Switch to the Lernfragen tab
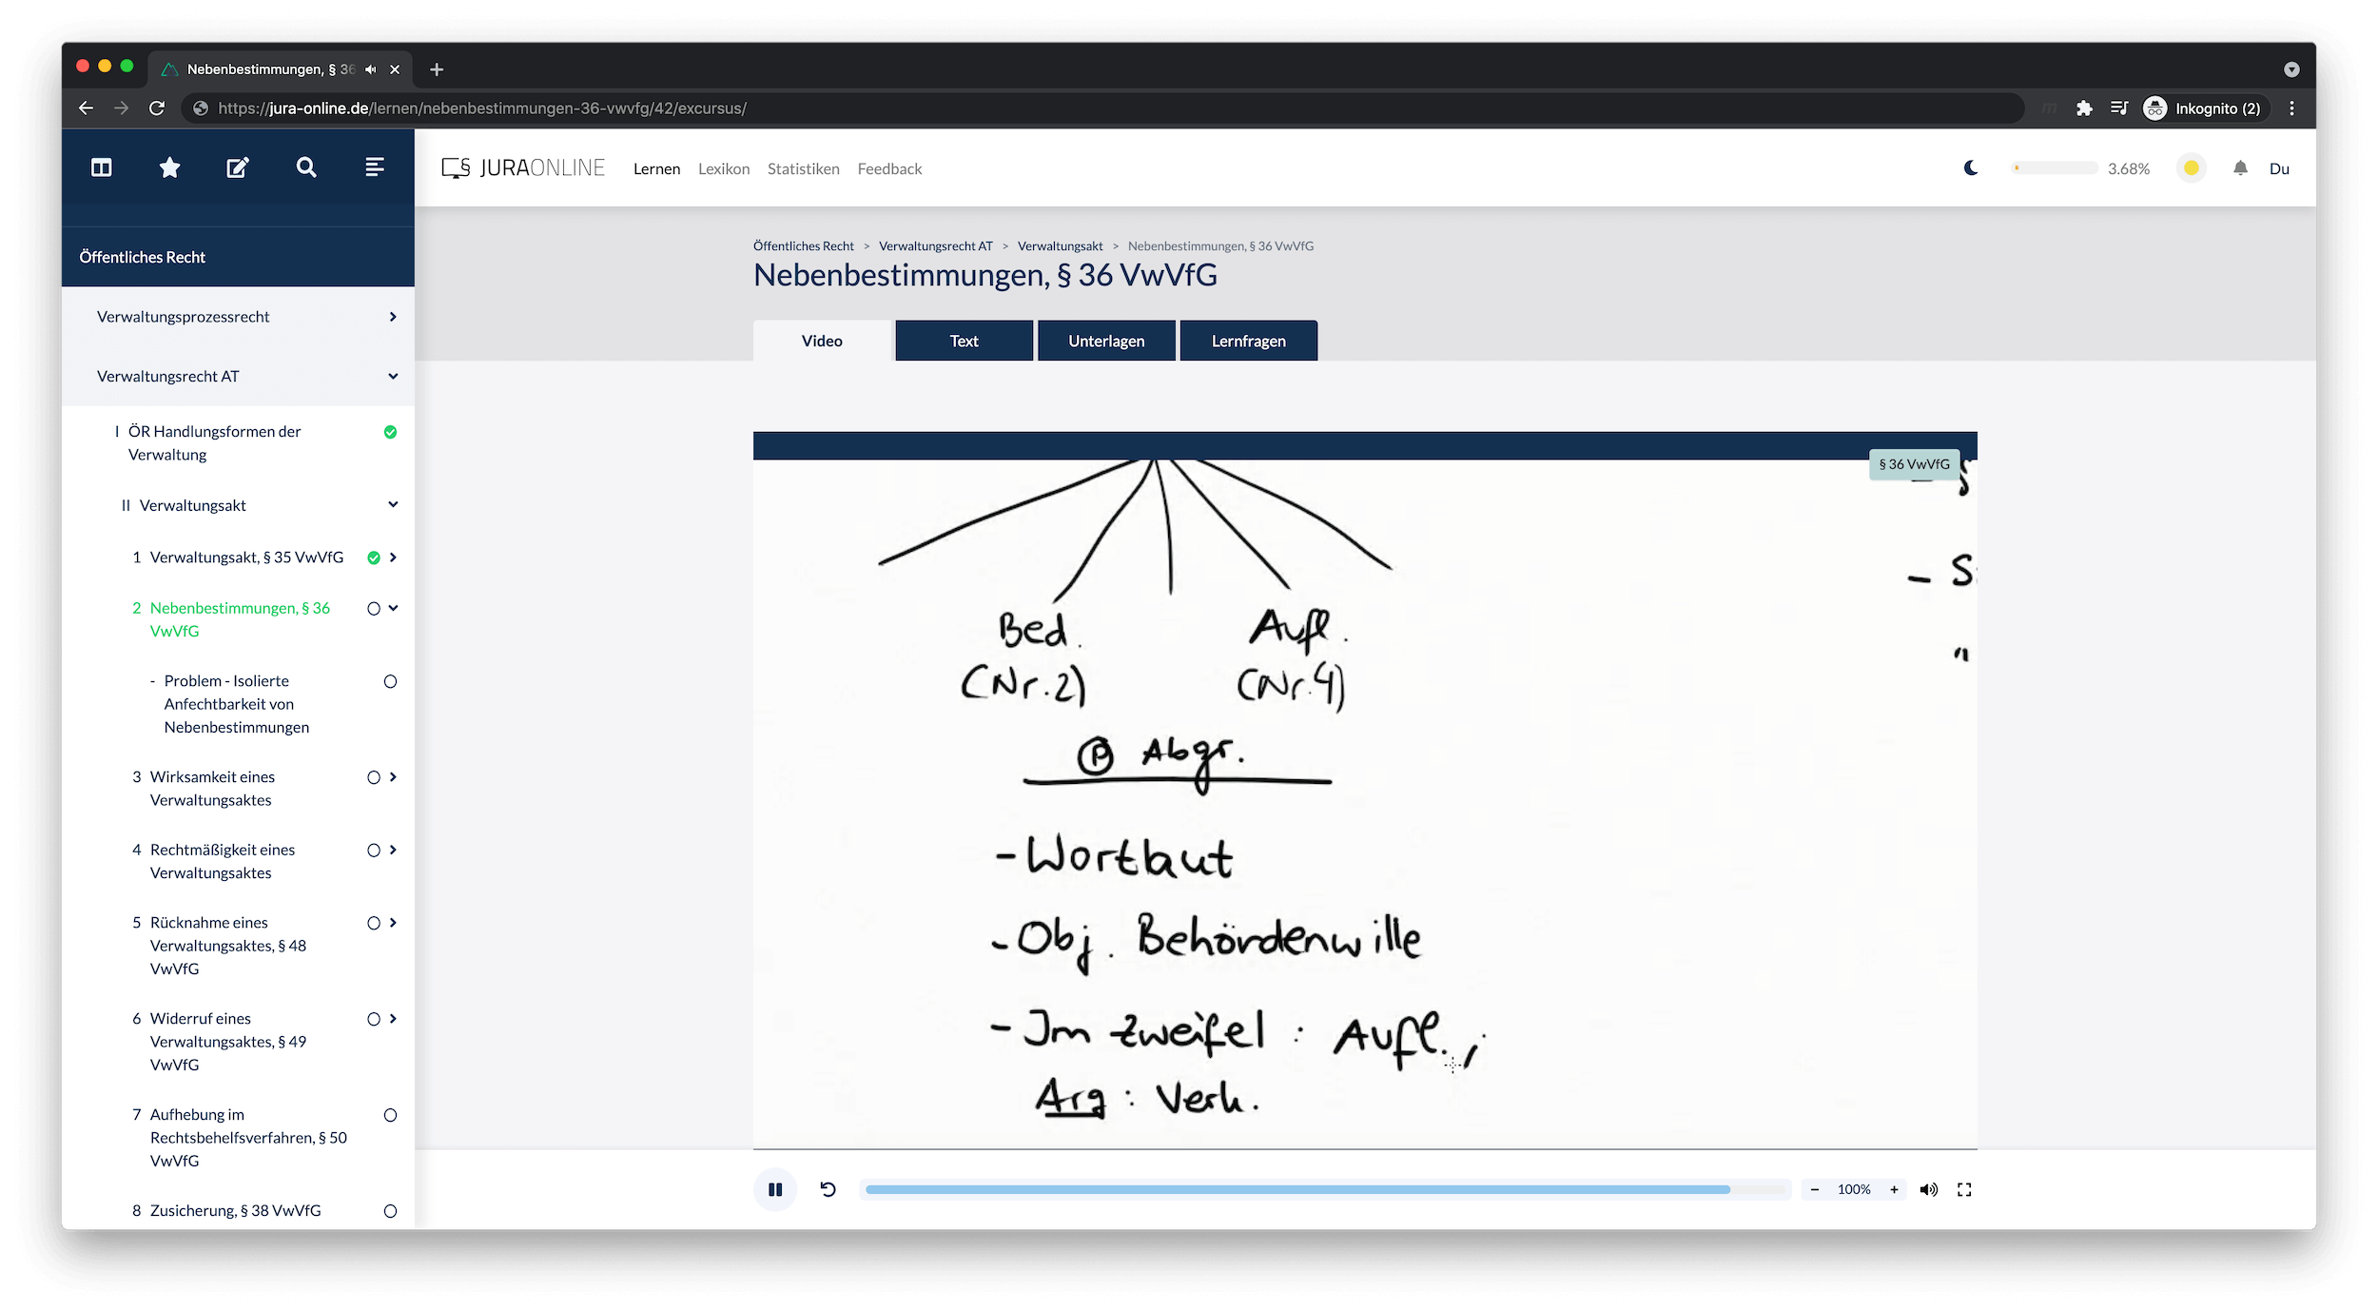Screen dimensions: 2378x1311 pyautogui.click(x=1248, y=341)
